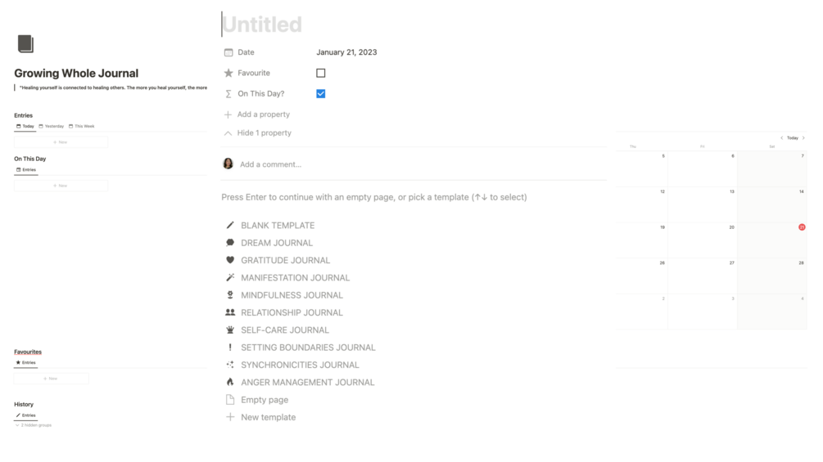Click the flame icon for ANGER MANAGEMENT JOURNAL
This screenshot has height=462, width=823.
[230, 382]
